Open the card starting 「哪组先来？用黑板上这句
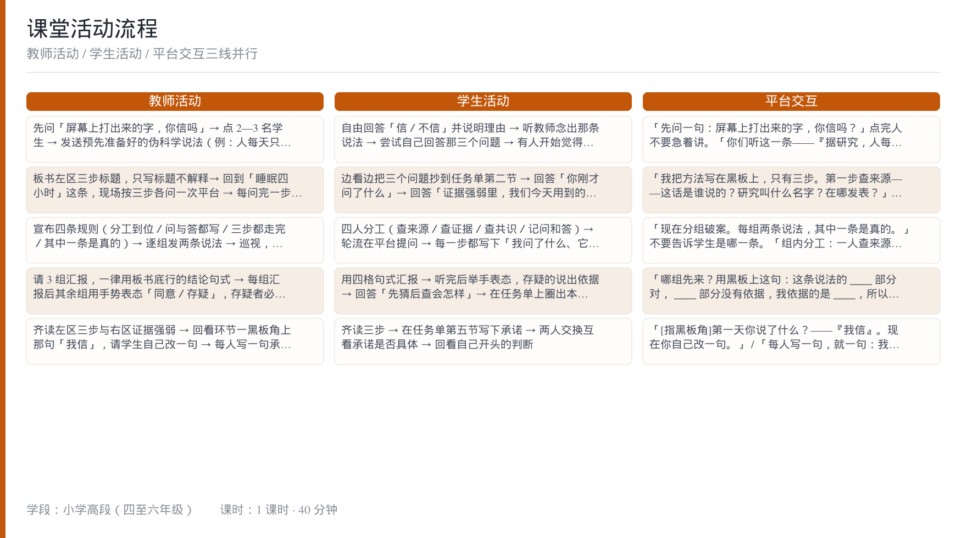Viewport: 967px width, 538px height. (x=791, y=291)
